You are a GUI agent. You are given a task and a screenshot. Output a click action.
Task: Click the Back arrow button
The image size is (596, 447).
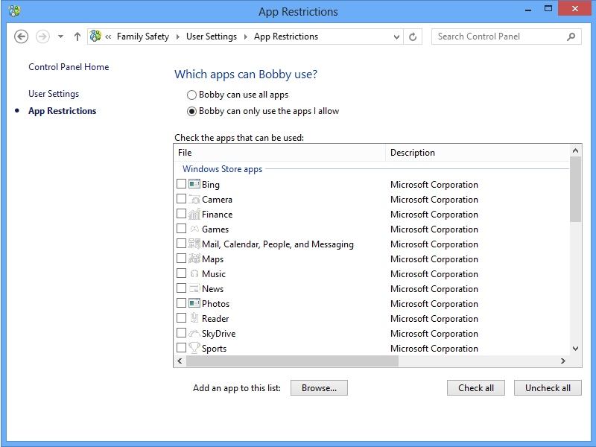tap(22, 37)
